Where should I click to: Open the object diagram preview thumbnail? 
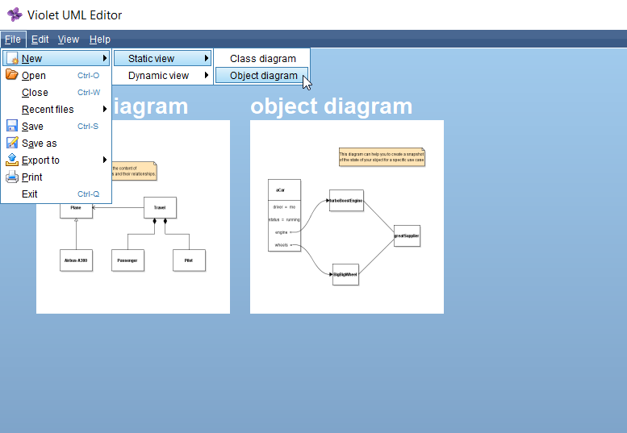coord(347,217)
